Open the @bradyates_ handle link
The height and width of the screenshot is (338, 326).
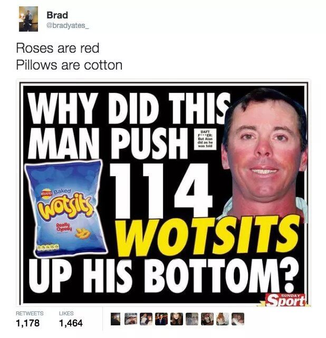click(68, 25)
